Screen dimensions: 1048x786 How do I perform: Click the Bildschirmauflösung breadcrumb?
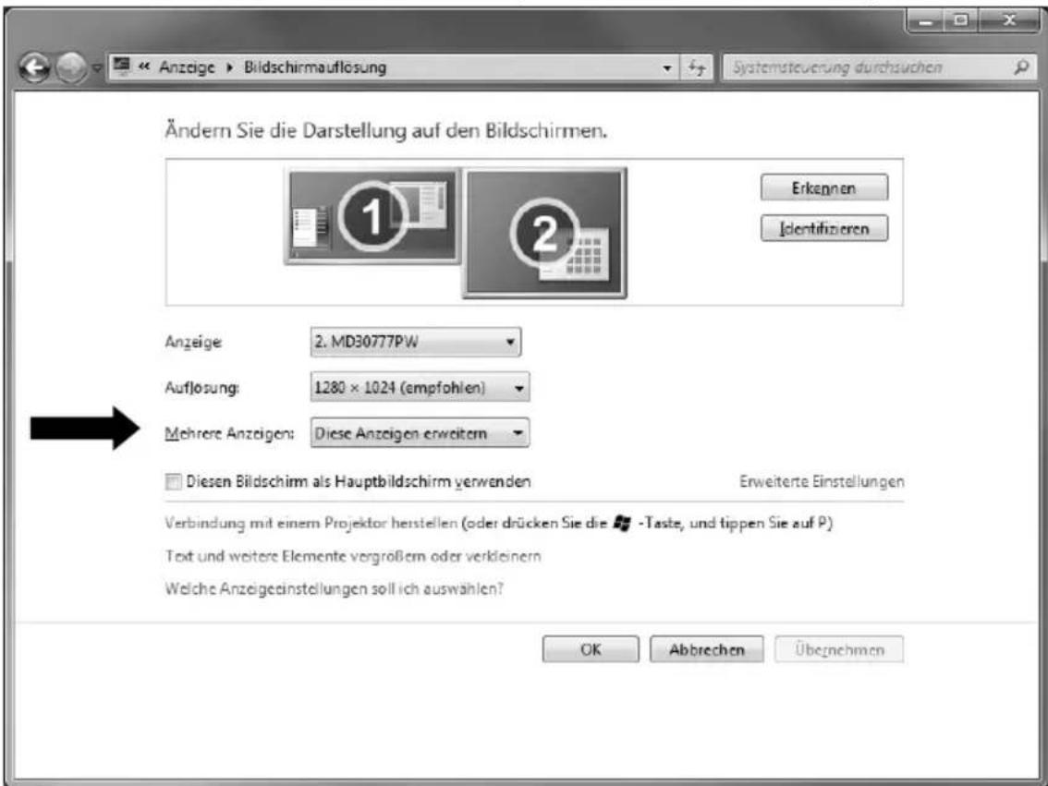315,67
